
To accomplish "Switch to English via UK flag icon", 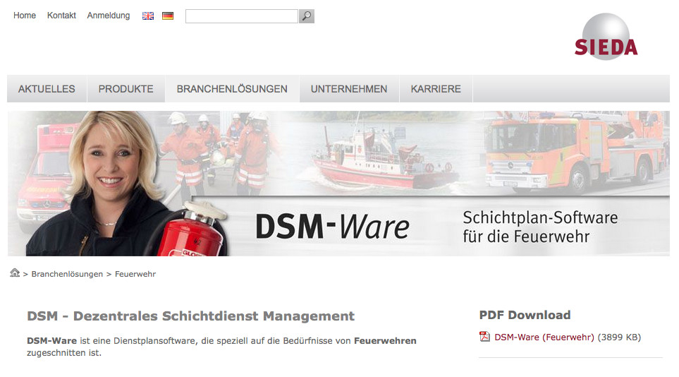I will (x=148, y=16).
